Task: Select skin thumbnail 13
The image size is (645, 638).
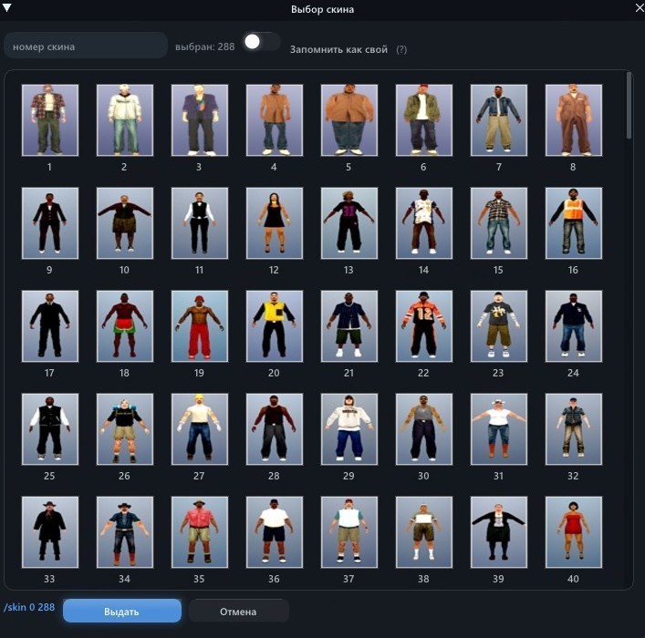Action: pyautogui.click(x=349, y=223)
